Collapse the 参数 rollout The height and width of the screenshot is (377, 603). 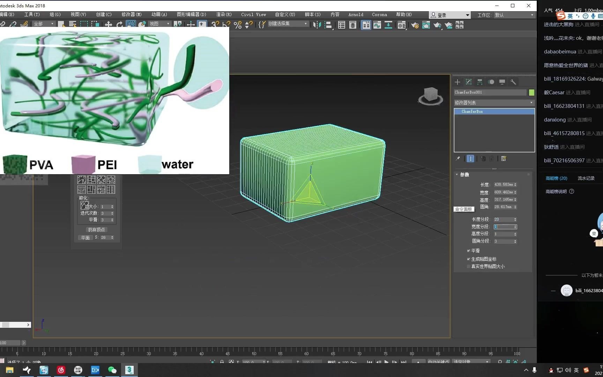pyautogui.click(x=464, y=175)
